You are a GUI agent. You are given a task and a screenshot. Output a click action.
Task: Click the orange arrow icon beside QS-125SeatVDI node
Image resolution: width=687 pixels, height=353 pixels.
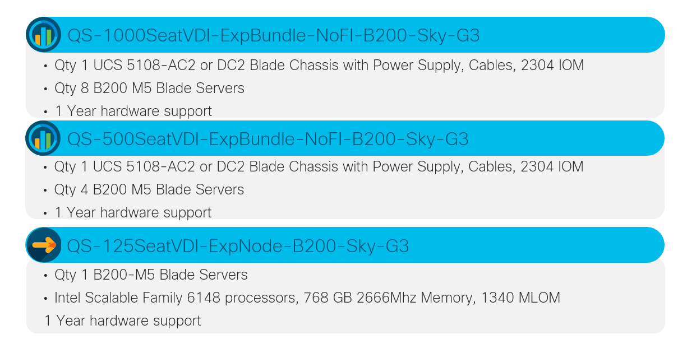(x=44, y=245)
